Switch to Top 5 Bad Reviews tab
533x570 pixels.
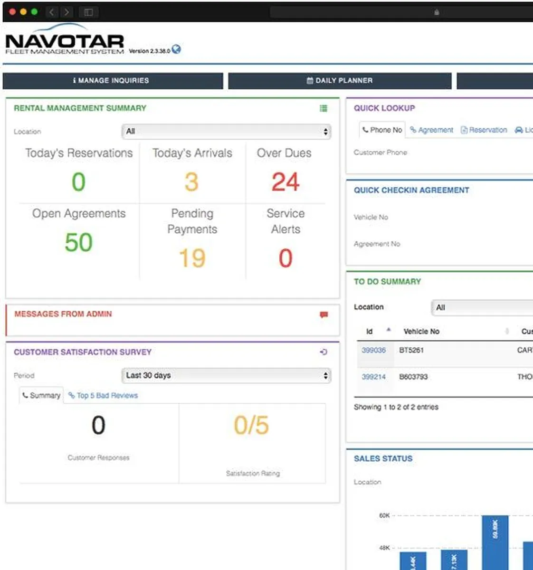tap(103, 395)
